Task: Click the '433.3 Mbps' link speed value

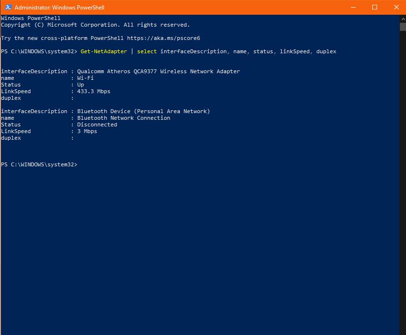Action: tap(94, 91)
